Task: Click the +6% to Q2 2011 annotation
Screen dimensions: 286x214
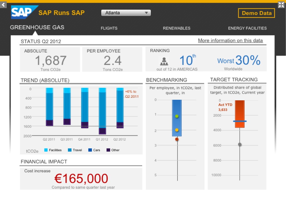Action: [132, 94]
